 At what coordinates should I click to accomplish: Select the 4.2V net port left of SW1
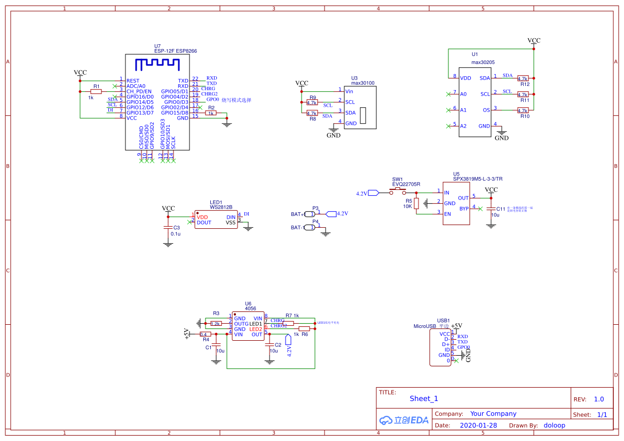coord(373,193)
